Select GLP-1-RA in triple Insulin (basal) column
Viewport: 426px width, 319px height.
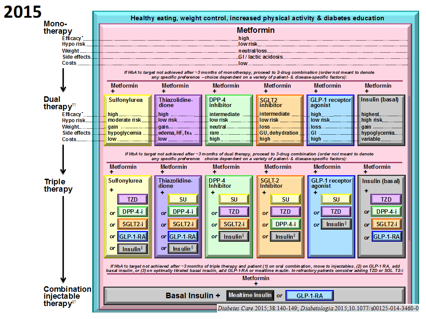[386, 237]
